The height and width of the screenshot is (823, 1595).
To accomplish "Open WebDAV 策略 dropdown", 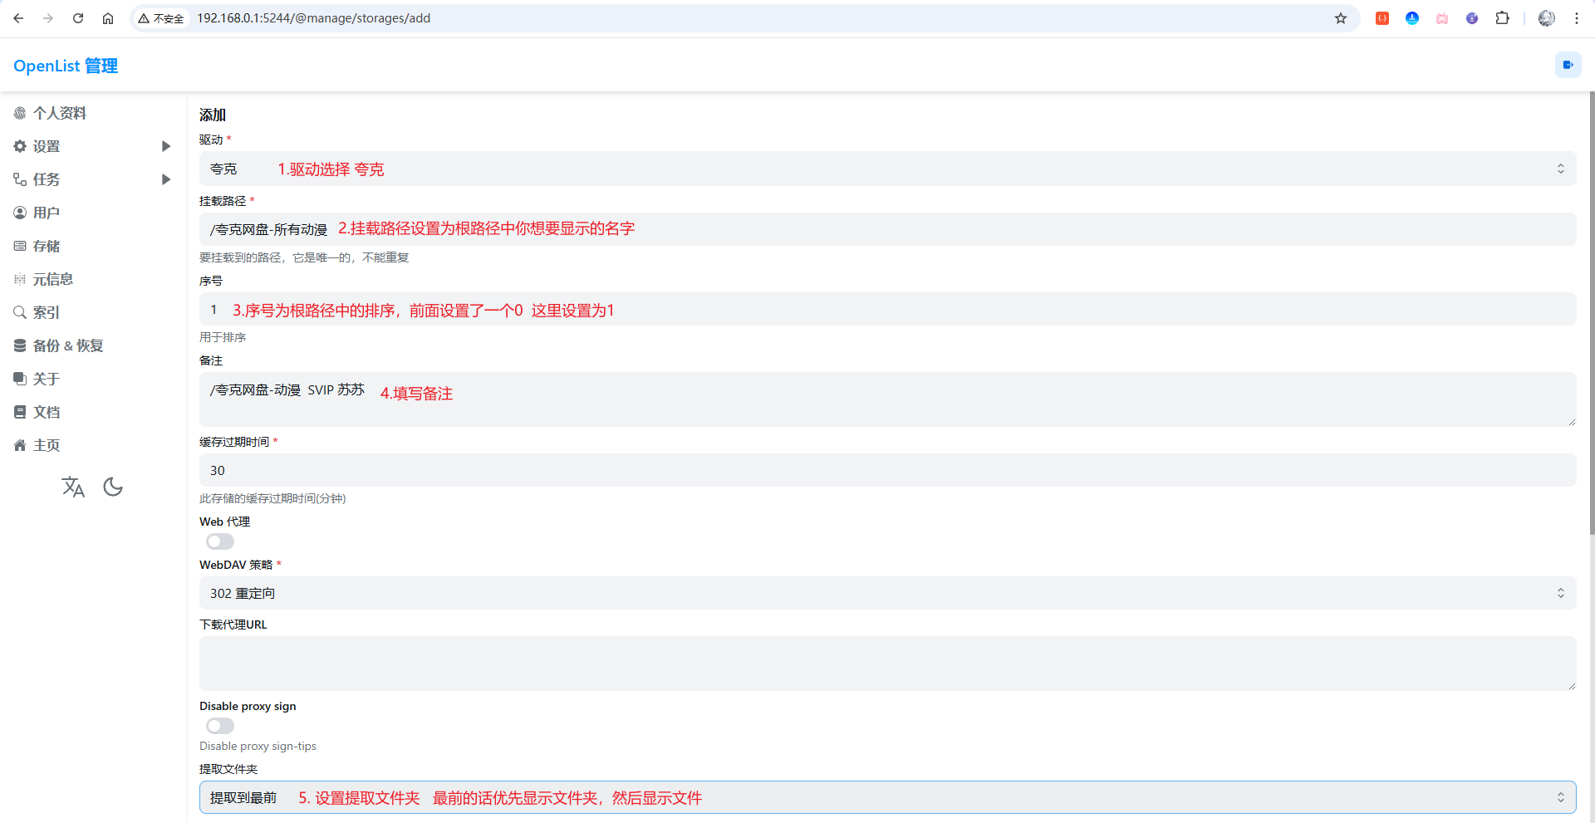I will (x=887, y=593).
